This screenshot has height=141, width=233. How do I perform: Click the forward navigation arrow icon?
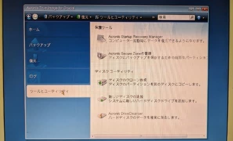[x=35, y=16]
